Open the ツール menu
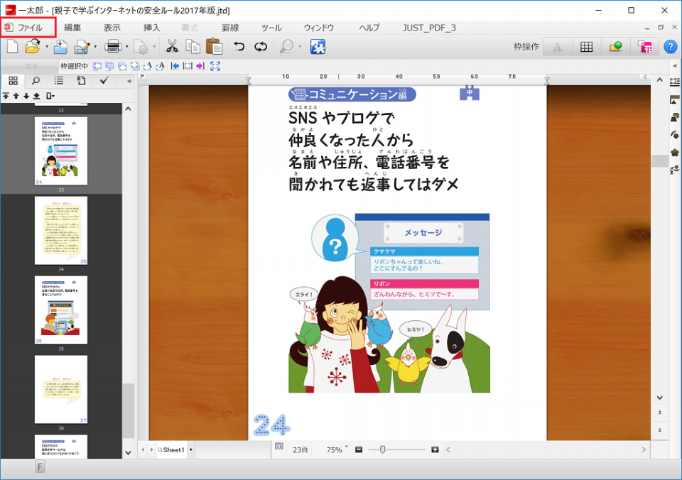 coord(271,28)
